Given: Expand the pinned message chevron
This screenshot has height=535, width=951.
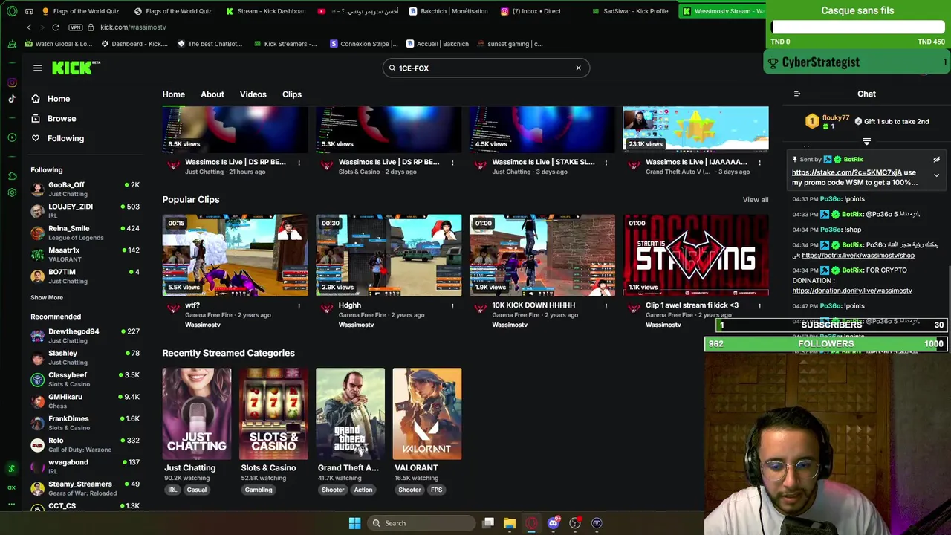Looking at the screenshot, I should tap(936, 175).
